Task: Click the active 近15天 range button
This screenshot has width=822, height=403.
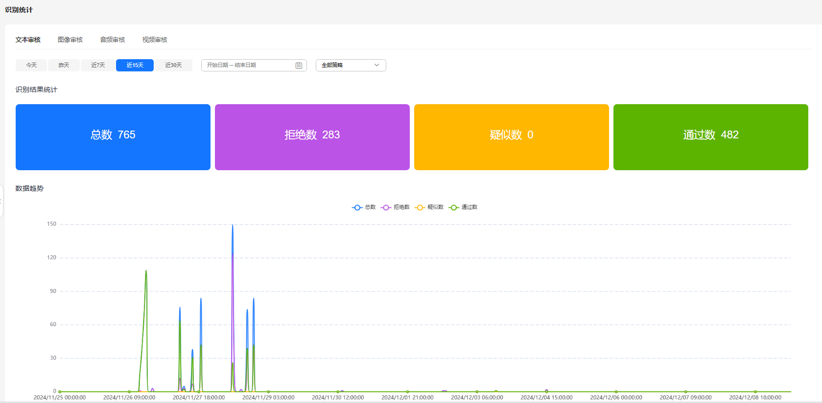Action: coord(135,65)
